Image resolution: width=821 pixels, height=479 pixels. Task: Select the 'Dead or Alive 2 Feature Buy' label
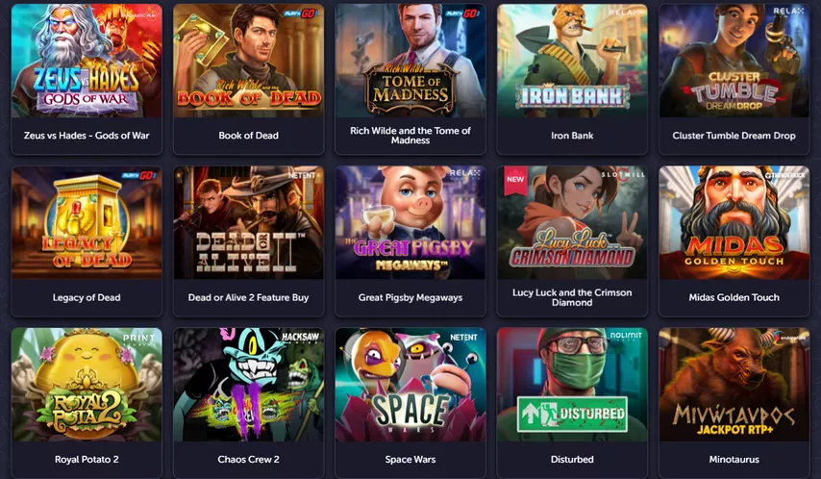click(248, 297)
